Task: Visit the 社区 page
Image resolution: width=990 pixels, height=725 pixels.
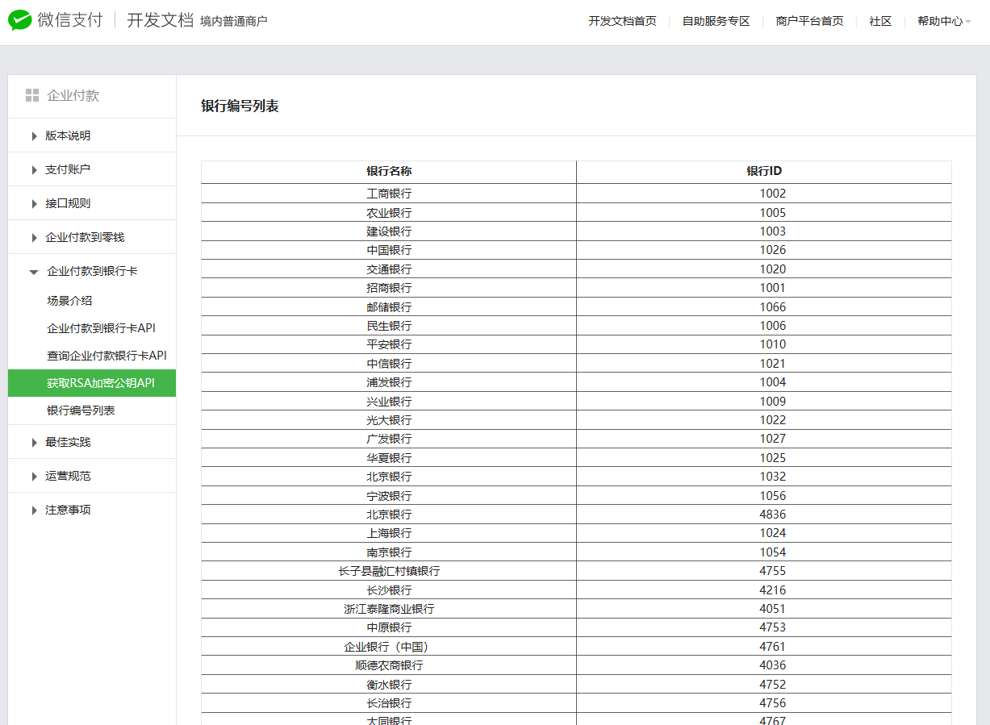Action: [x=880, y=22]
